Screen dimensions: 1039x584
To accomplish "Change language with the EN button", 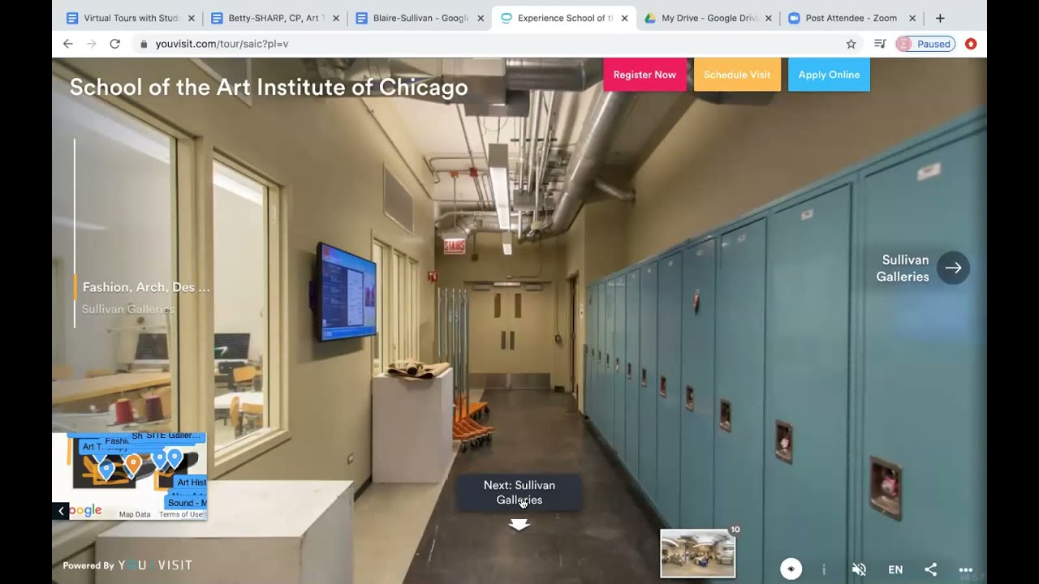I will [895, 569].
